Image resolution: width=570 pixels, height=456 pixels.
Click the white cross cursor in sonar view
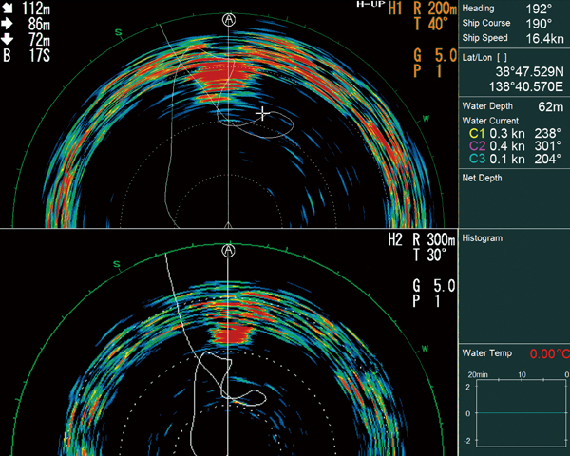(x=262, y=114)
